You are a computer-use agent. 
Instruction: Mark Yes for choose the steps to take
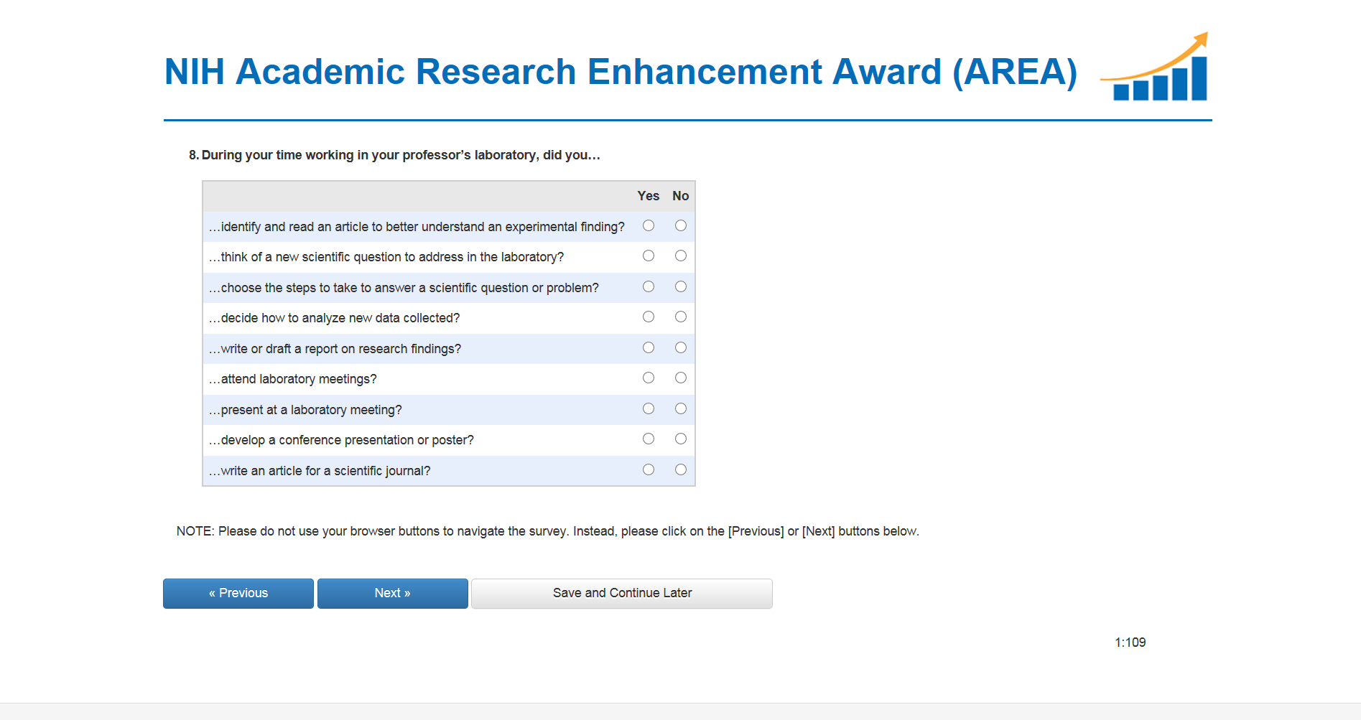tap(649, 286)
